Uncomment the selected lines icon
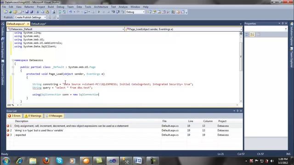The width and height of the screenshot is (294, 165). [x=64, y=12]
